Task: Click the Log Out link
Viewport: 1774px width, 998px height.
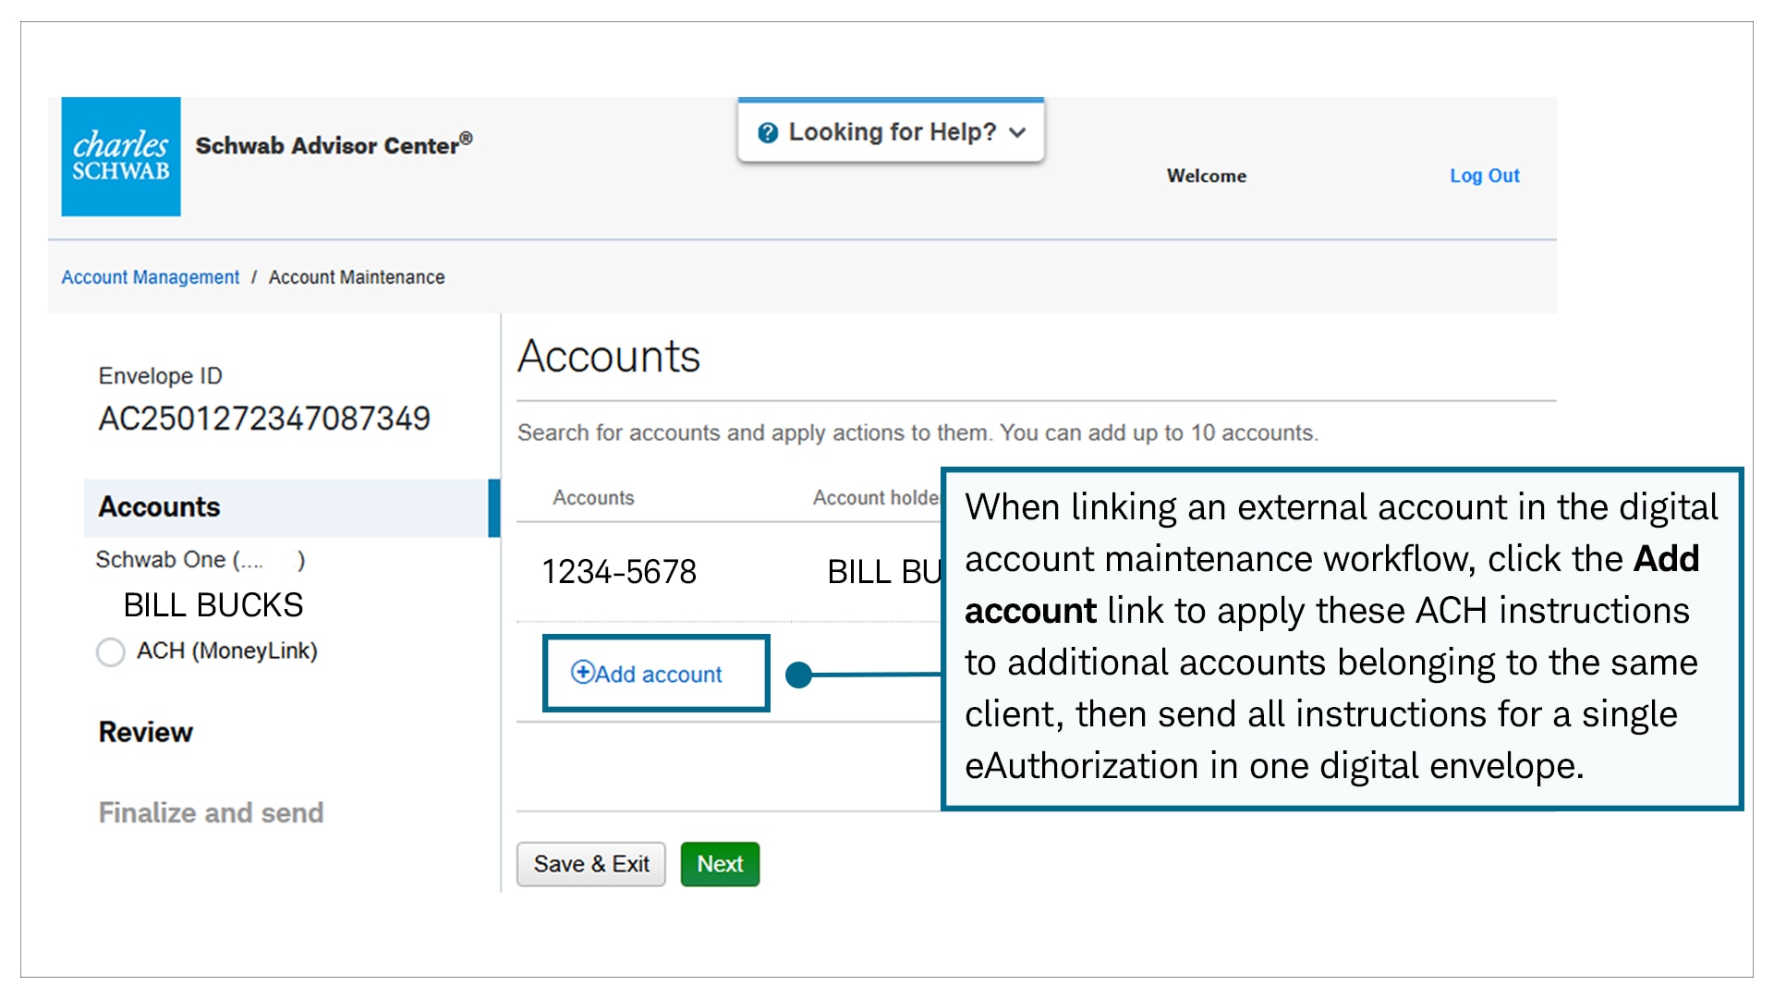Action: (x=1484, y=176)
